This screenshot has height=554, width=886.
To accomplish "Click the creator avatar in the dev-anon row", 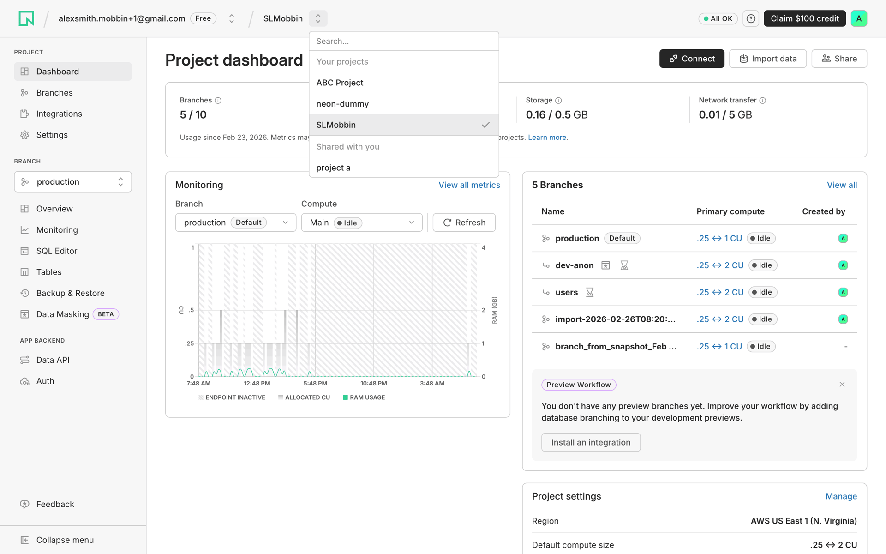I will point(843,265).
